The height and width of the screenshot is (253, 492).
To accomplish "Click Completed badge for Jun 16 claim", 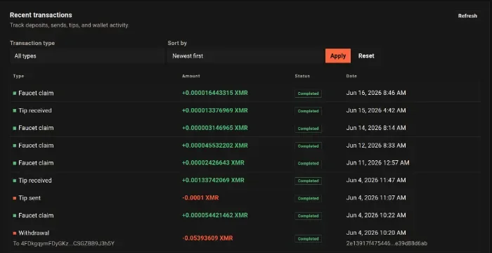I will tap(308, 93).
